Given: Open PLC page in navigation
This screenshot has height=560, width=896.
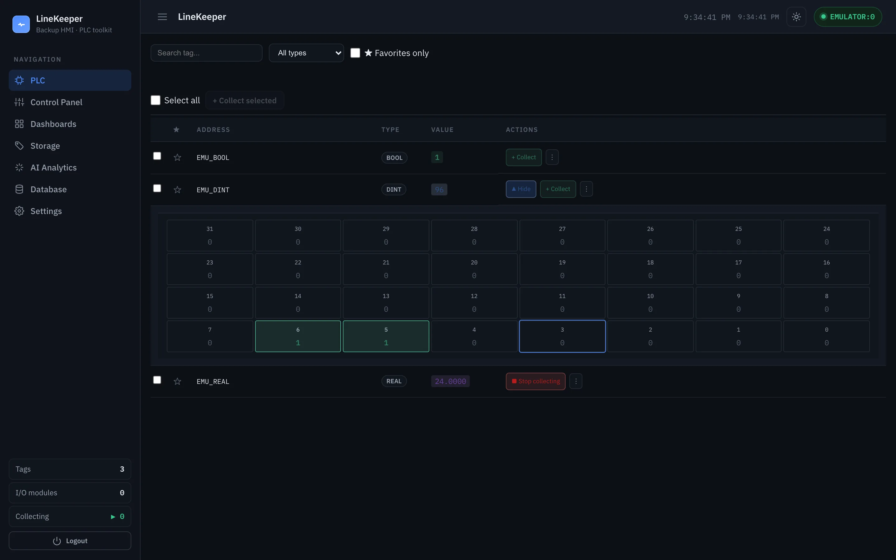Looking at the screenshot, I should (70, 80).
